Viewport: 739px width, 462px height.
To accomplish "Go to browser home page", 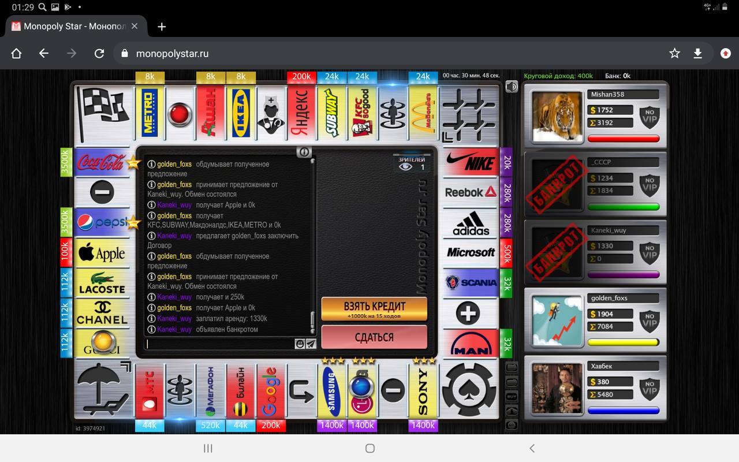I will (x=16, y=53).
